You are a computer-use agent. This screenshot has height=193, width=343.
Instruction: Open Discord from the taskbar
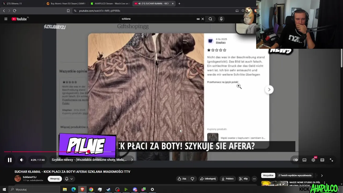coord(135,190)
